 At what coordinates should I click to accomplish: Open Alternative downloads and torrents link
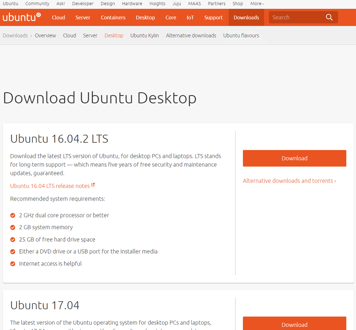click(x=289, y=181)
